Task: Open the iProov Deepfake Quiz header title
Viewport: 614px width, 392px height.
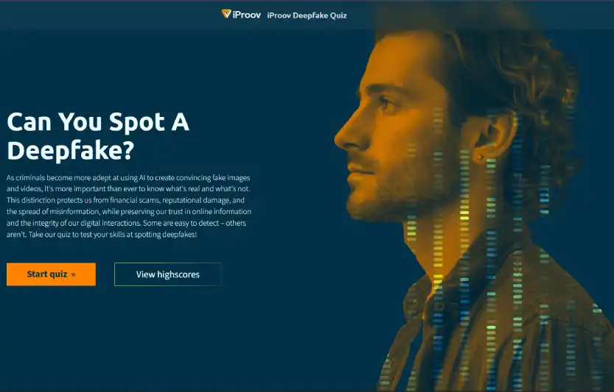Action: 307,15
